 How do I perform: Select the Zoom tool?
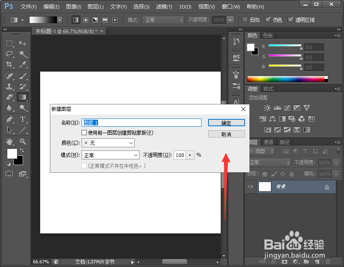(x=23, y=142)
